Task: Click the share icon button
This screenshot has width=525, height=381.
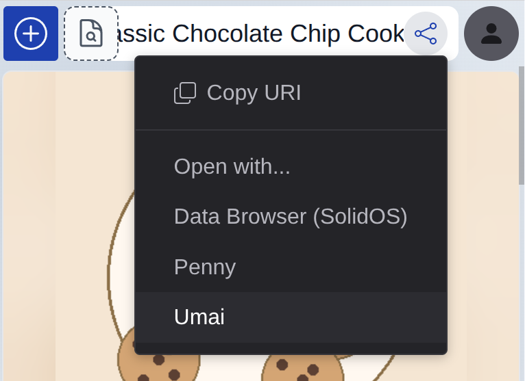Action: tap(426, 34)
